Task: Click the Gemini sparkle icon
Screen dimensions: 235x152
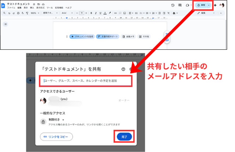Action: 215,5
